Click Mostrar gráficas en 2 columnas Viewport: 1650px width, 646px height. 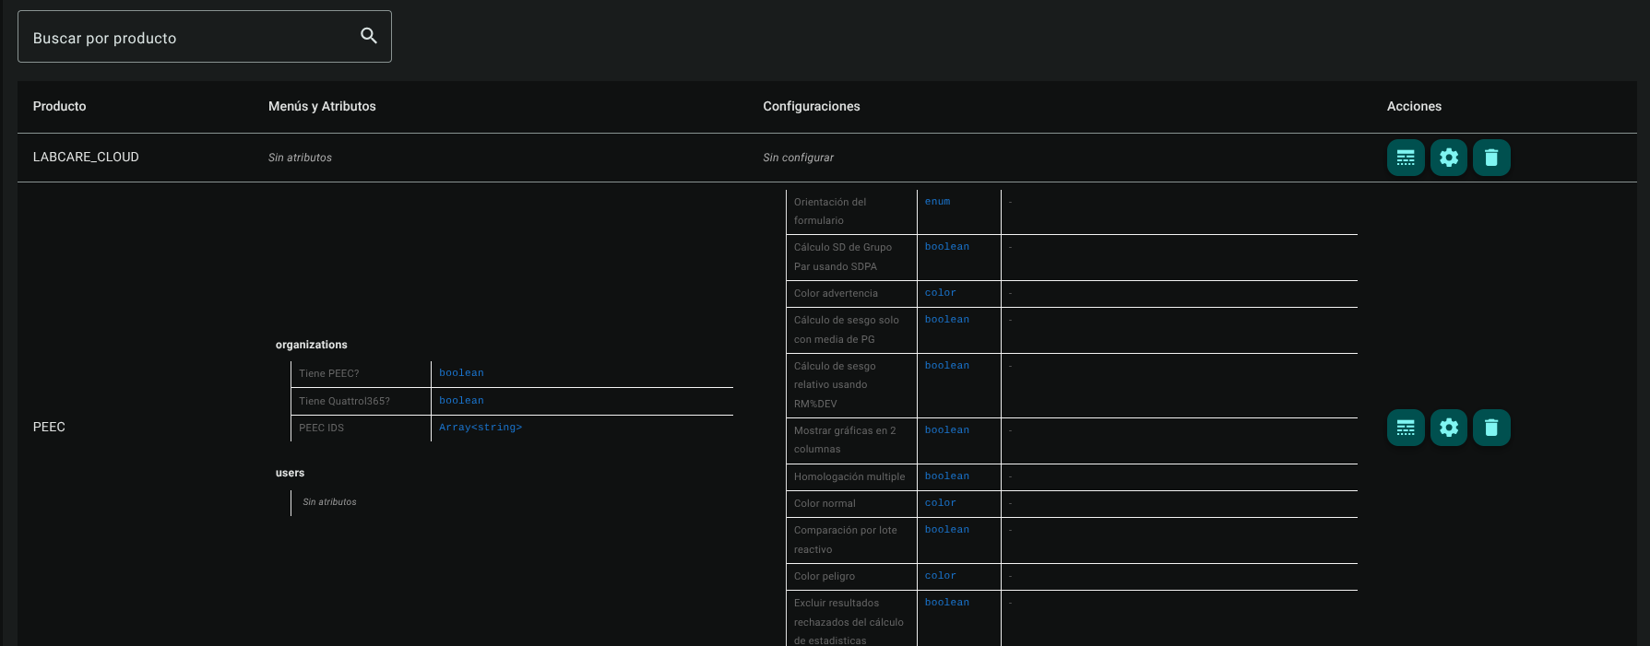[845, 440]
